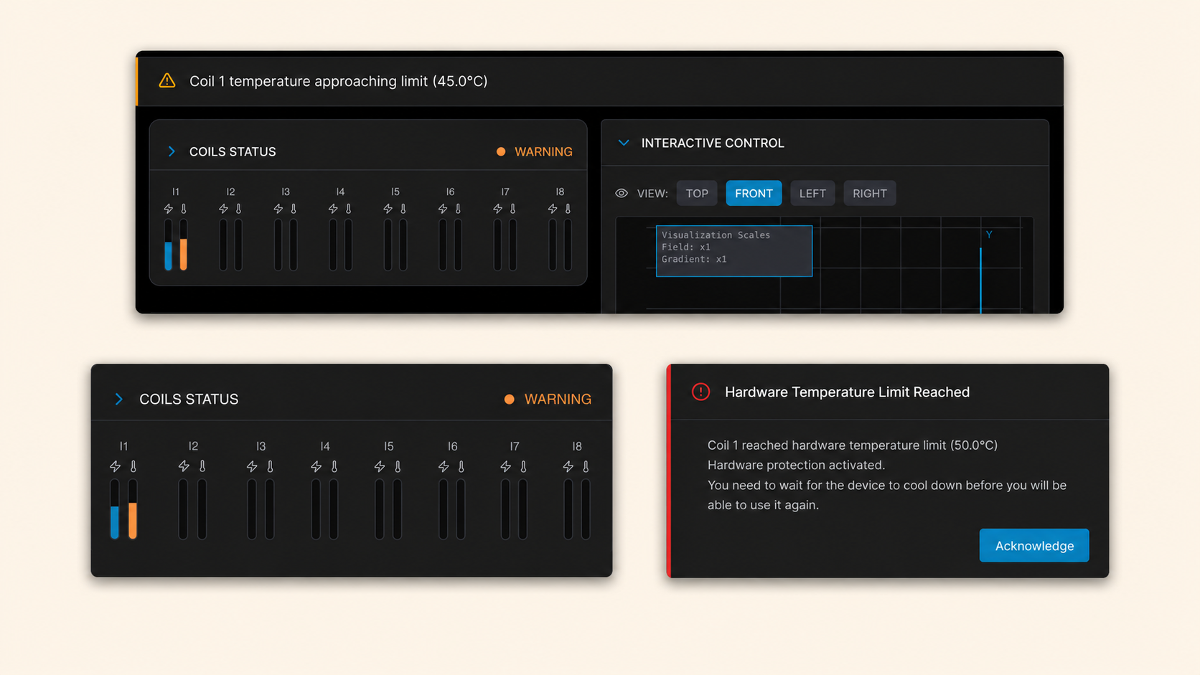Click the Y axis label in the viewport
Viewport: 1200px width, 675px height.
989,235
